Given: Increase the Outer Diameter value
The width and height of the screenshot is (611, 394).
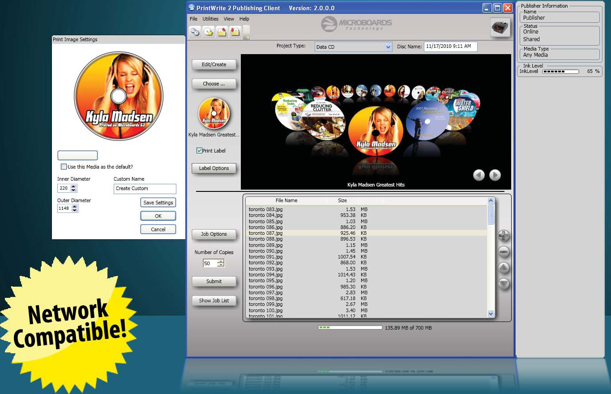Looking at the screenshot, I should (75, 206).
